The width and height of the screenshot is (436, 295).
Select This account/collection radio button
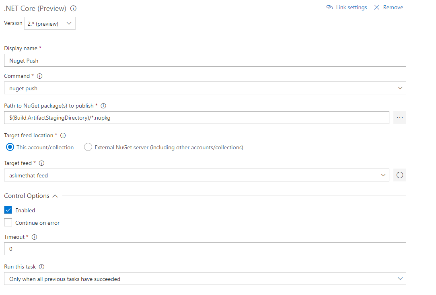[10, 147]
